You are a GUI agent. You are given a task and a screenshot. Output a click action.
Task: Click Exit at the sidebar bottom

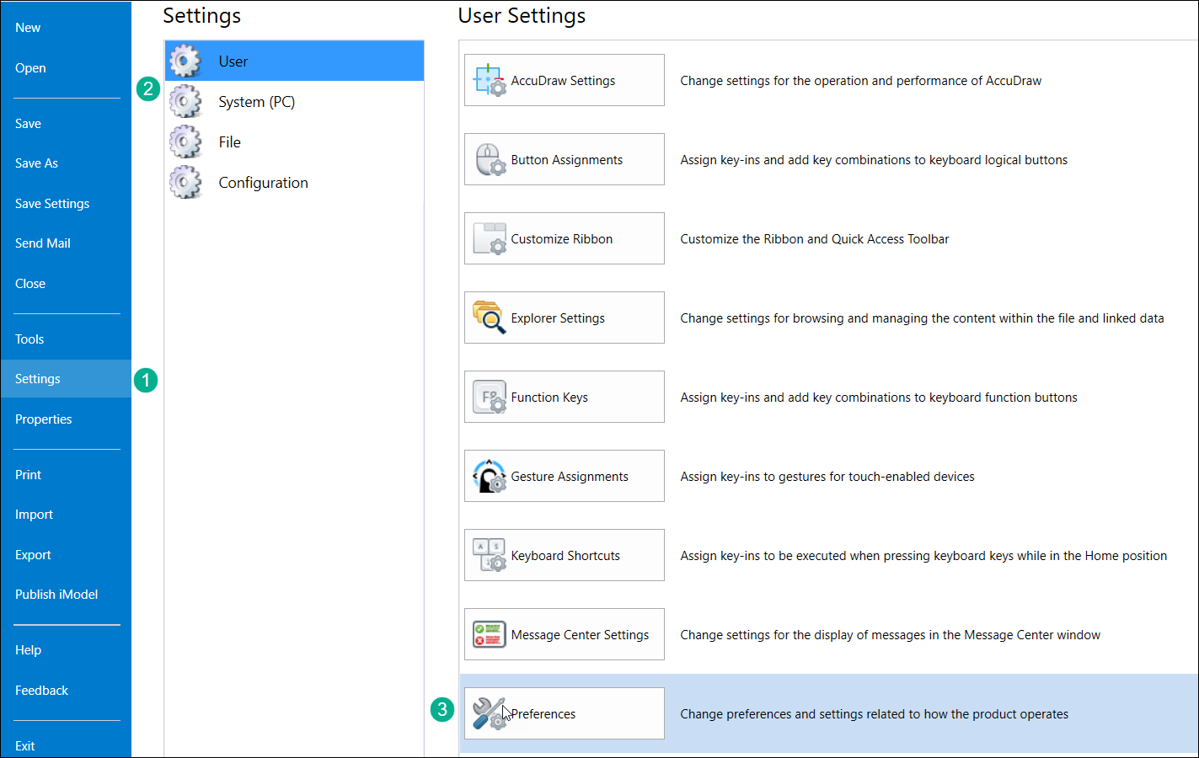(x=25, y=746)
